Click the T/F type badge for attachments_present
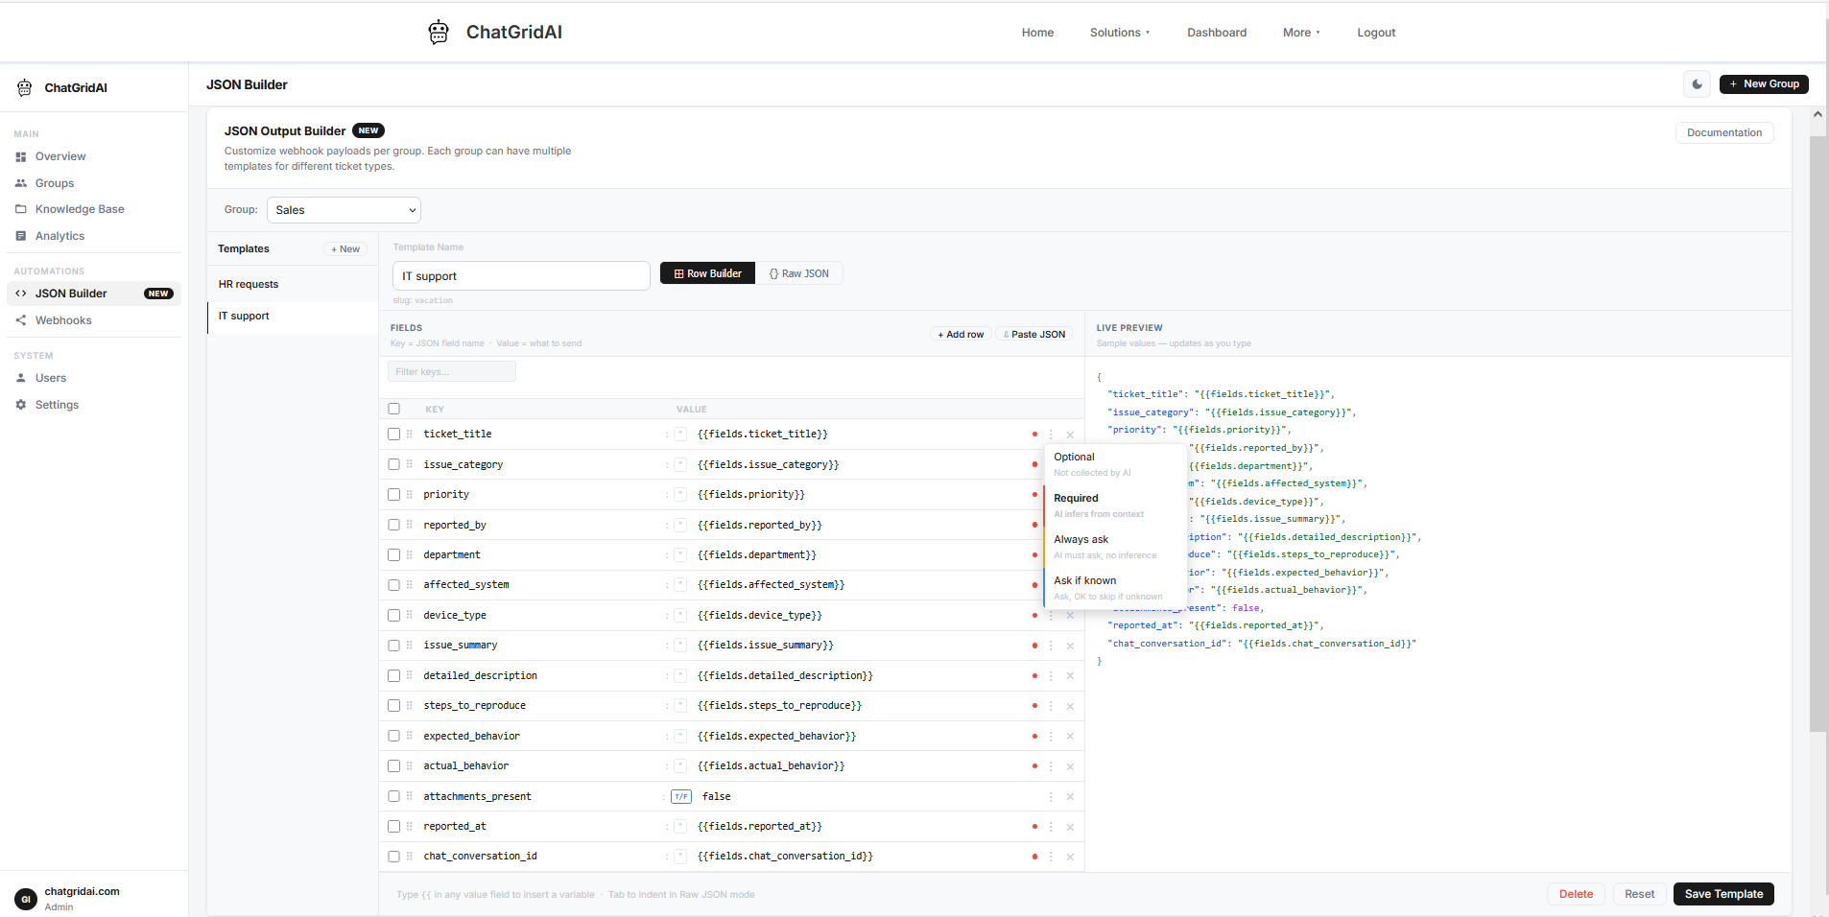The width and height of the screenshot is (1829, 917). coord(681,797)
